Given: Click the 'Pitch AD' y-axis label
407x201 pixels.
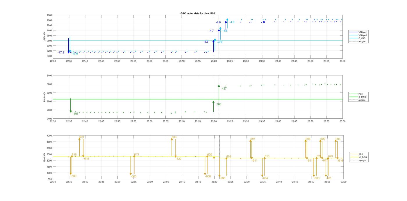Looking at the screenshot, I should click(x=44, y=97).
